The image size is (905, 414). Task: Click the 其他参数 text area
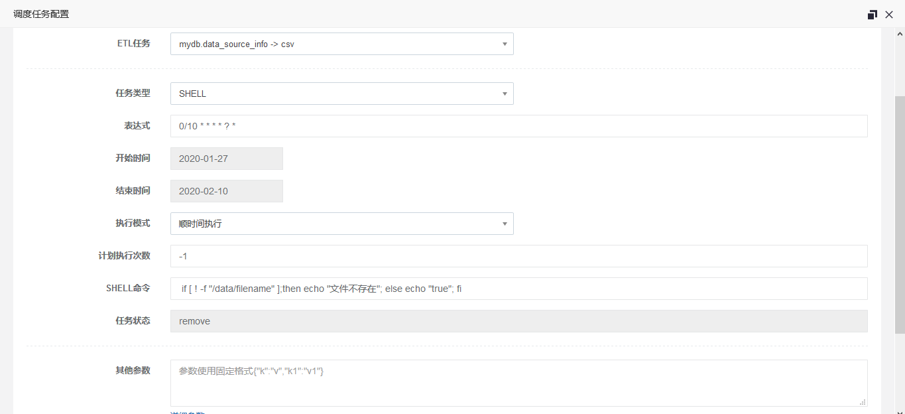pos(519,383)
